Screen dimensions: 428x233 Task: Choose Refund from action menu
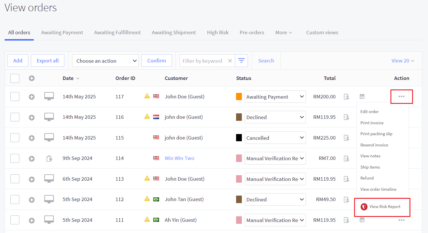pos(367,178)
